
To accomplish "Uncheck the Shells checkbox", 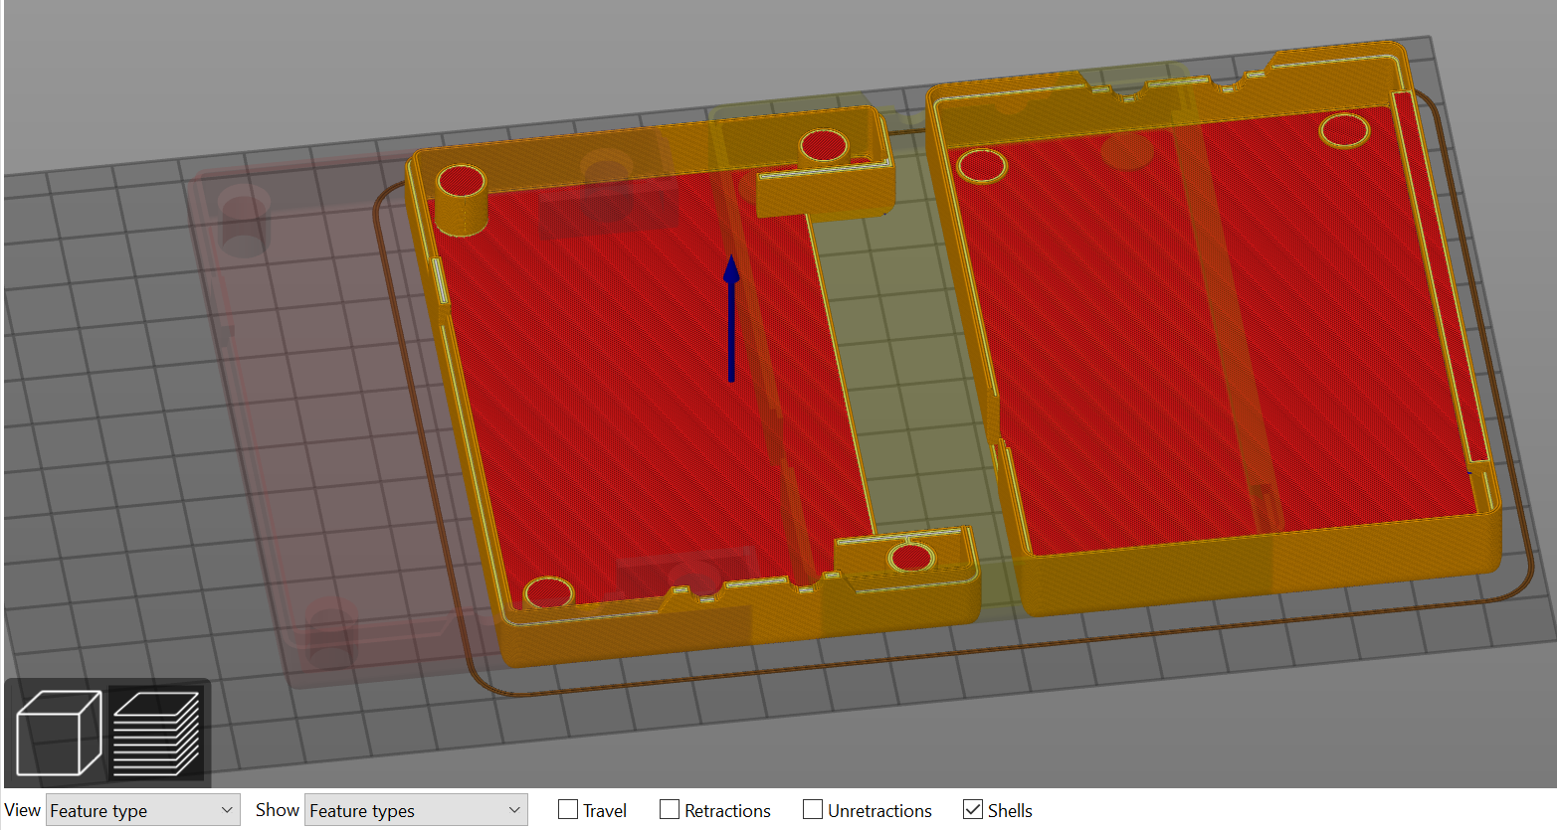I will pyautogui.click(x=973, y=810).
